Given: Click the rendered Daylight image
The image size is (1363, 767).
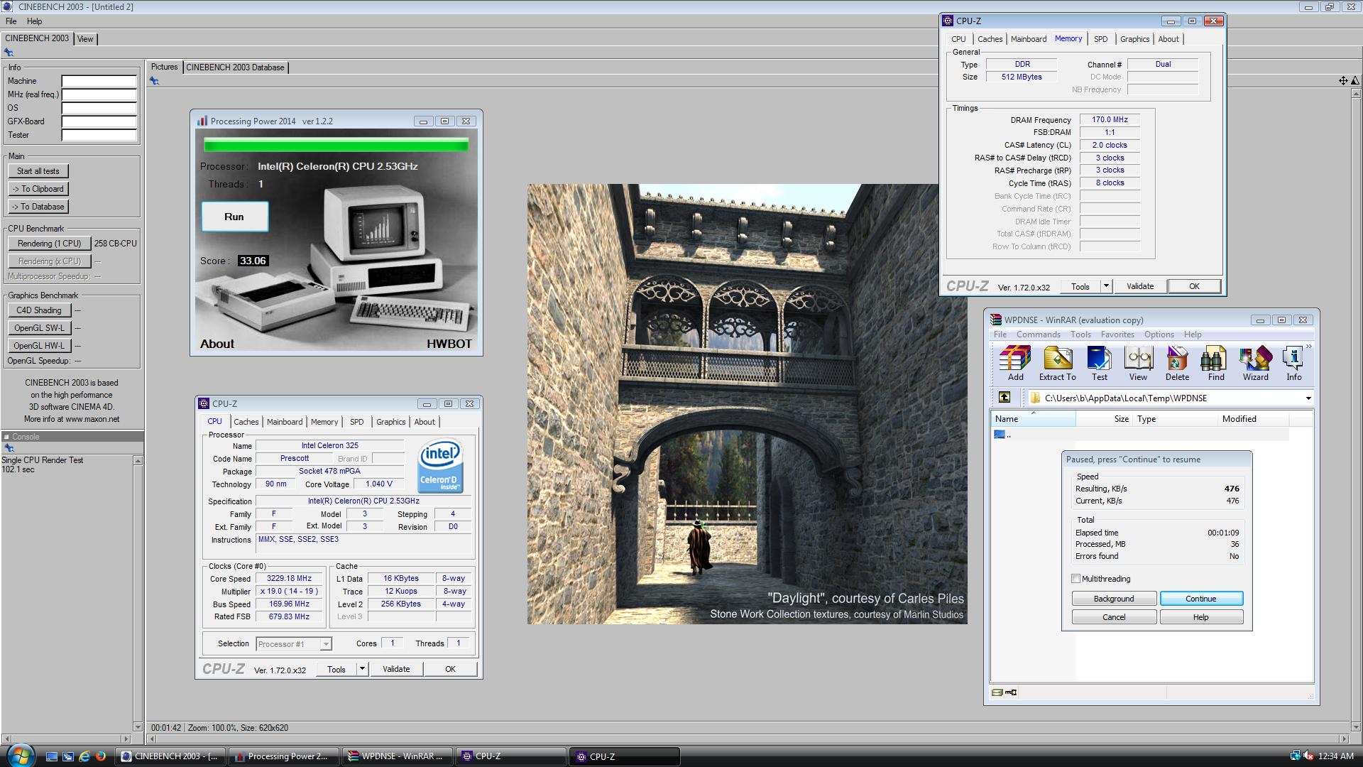Looking at the screenshot, I should (747, 404).
